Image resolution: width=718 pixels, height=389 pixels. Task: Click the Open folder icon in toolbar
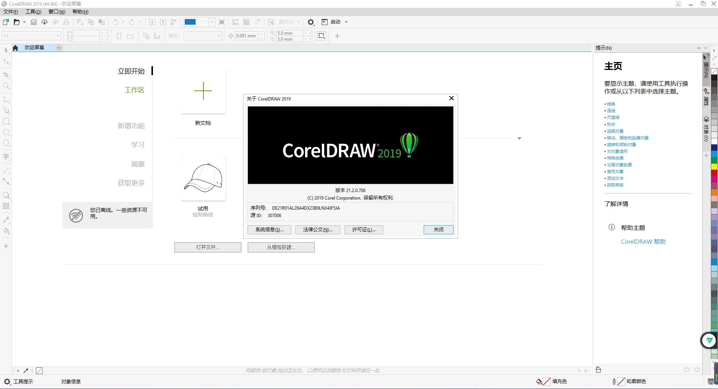pyautogui.click(x=16, y=22)
